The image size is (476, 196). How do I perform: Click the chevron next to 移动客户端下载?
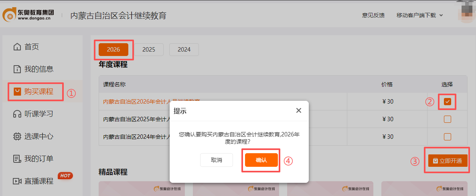pos(441,16)
